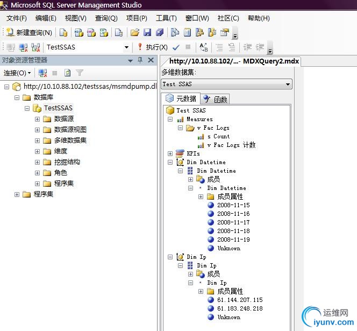357x331 pixels.
Task: Toggle the Object Explorer toolbar icon
Action: 199,33
